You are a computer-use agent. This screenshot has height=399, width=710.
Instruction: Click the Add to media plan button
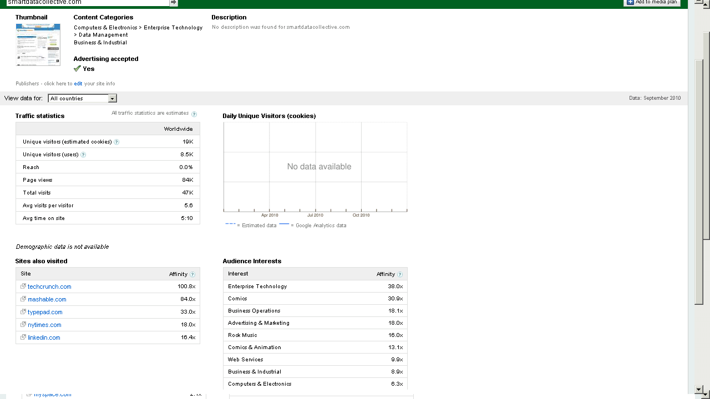(x=652, y=2)
